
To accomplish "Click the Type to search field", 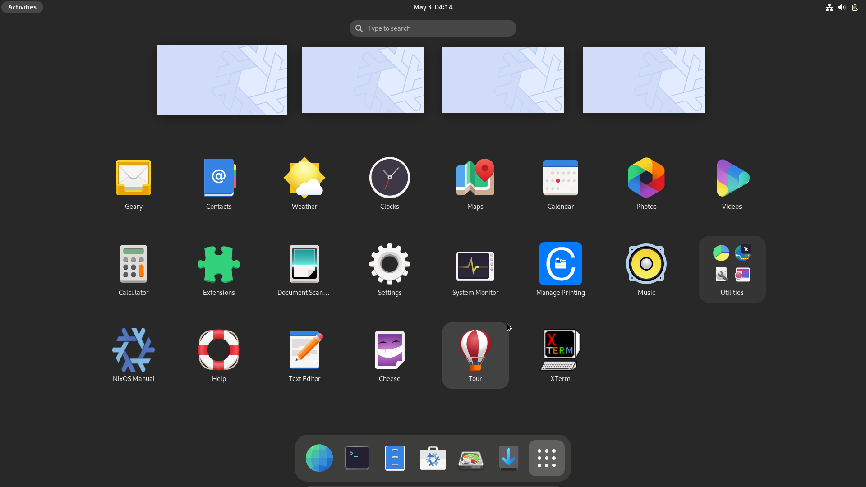I will coord(433,28).
